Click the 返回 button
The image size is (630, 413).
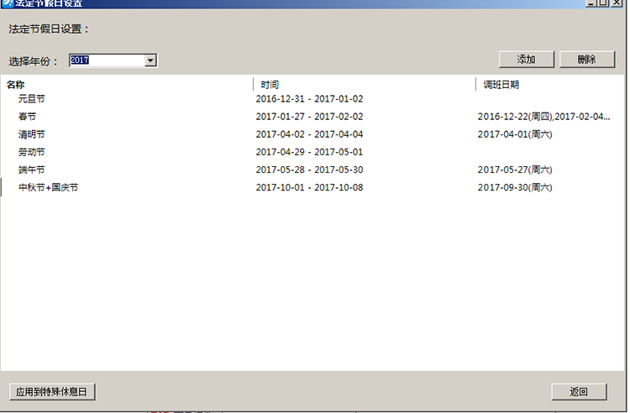coord(578,392)
